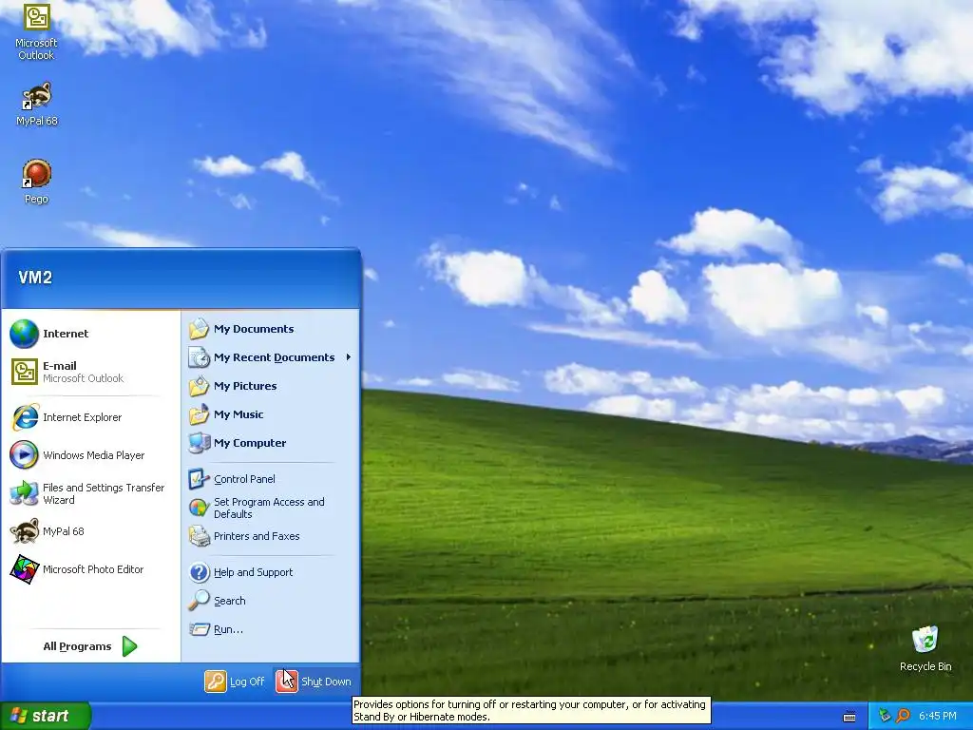Click the My Documents folder icon
973x730 pixels.
point(200,329)
